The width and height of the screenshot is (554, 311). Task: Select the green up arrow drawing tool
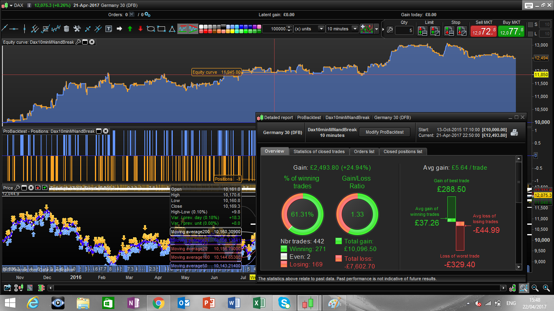coord(130,29)
